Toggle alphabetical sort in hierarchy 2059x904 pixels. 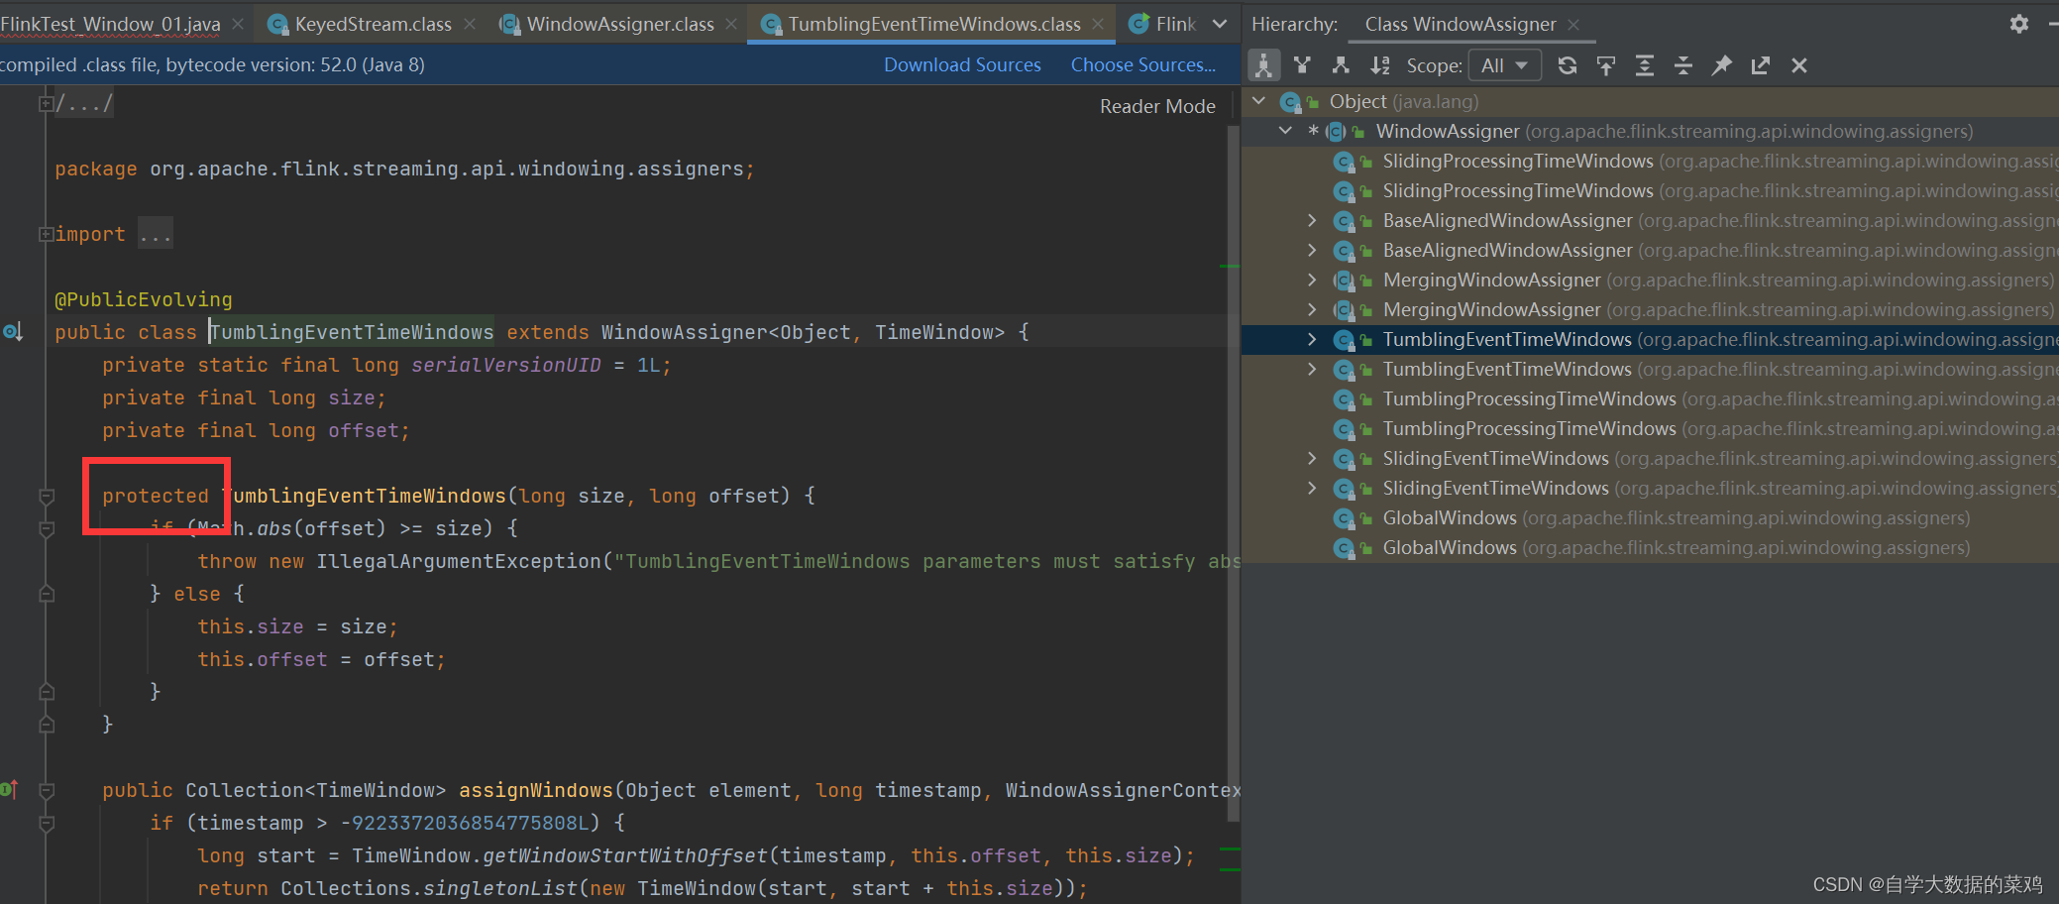(1379, 65)
